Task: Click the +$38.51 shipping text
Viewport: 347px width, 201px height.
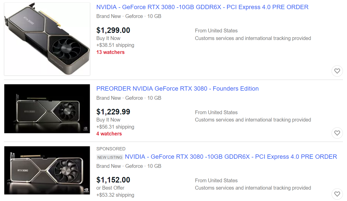Action: tap(115, 45)
